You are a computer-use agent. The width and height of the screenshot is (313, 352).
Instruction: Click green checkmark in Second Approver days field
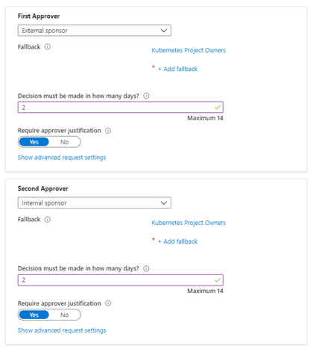(x=218, y=280)
